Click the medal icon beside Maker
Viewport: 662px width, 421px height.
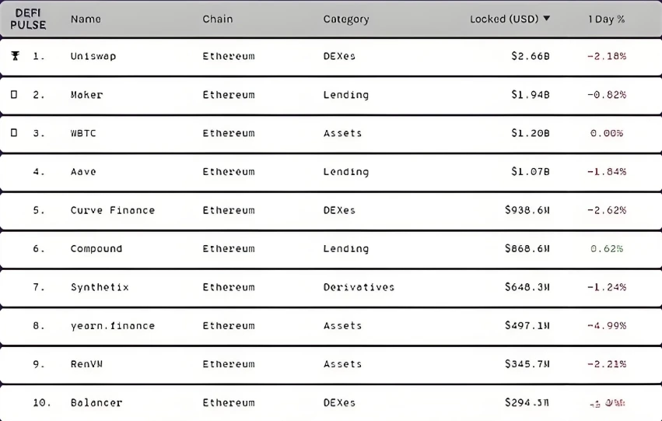(x=14, y=94)
